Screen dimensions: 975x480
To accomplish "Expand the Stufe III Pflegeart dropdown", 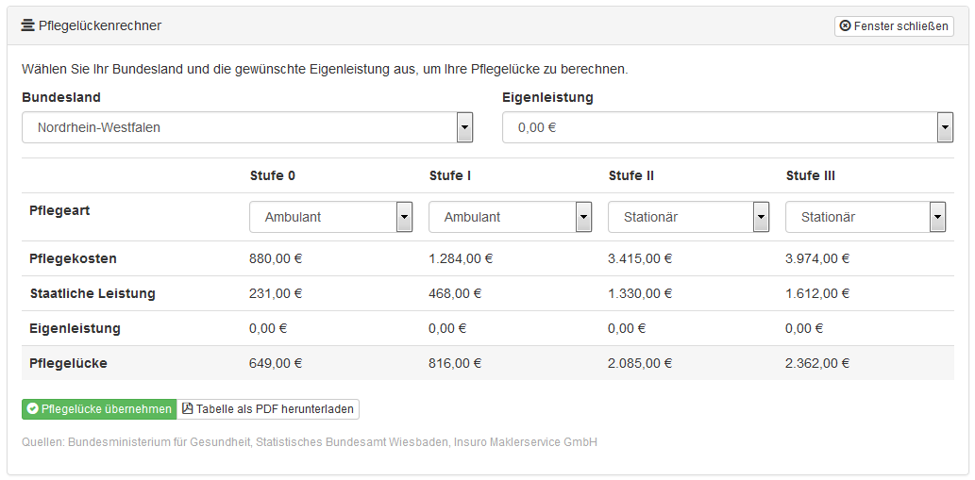I will (x=938, y=217).
